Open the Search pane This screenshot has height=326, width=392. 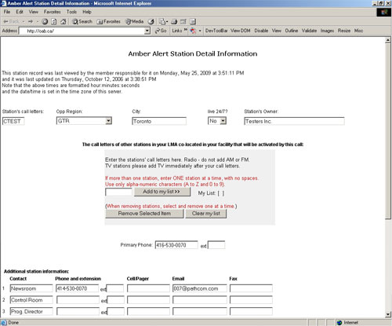click(x=82, y=21)
